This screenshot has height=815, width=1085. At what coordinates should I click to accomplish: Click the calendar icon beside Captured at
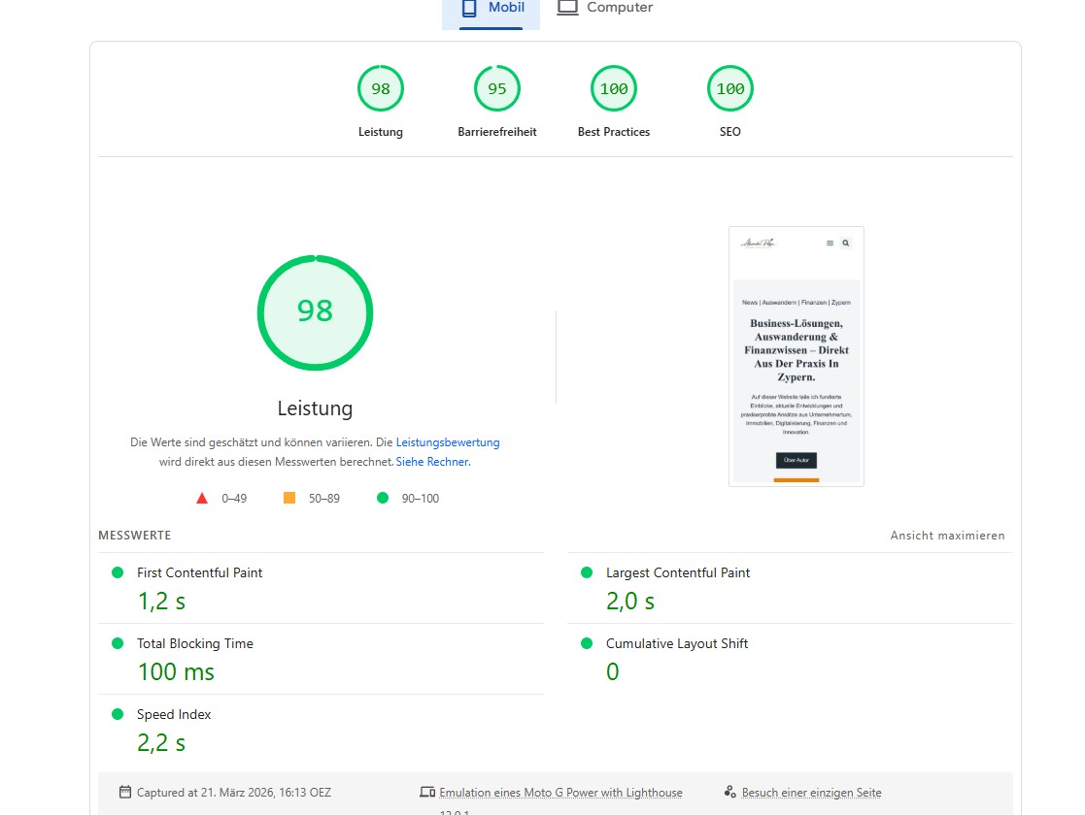124,793
